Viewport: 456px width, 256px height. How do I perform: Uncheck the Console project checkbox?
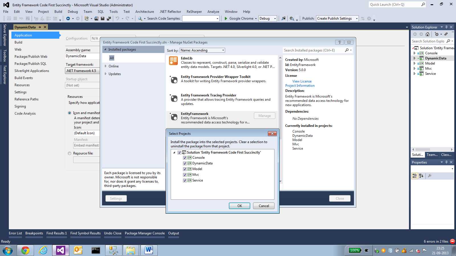(185, 158)
